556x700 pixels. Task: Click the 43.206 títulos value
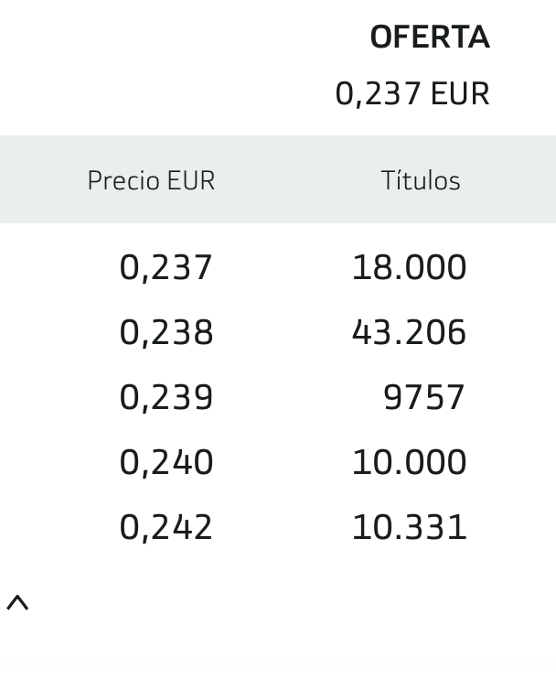pyautogui.click(x=409, y=332)
